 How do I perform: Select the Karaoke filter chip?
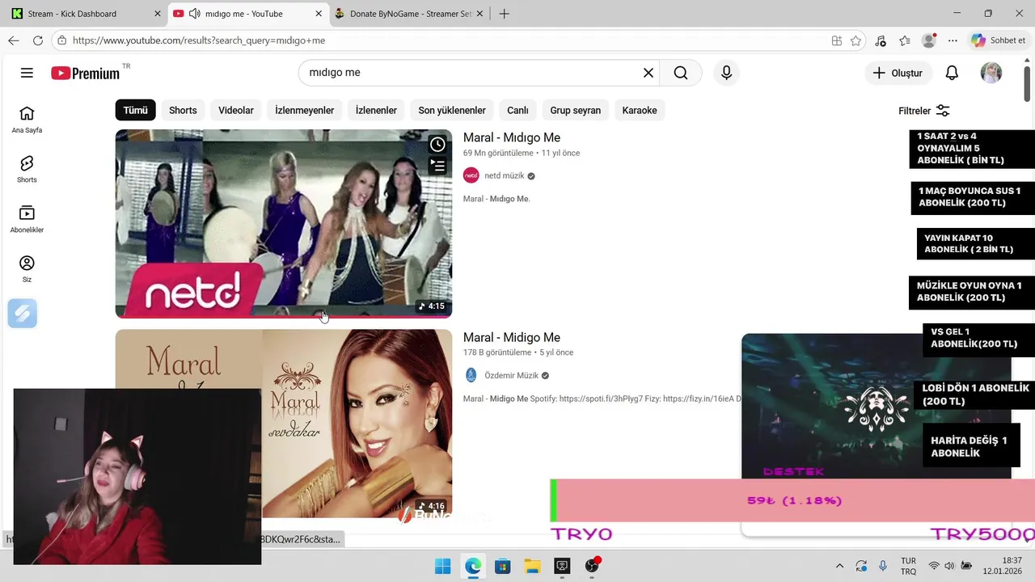tap(640, 110)
